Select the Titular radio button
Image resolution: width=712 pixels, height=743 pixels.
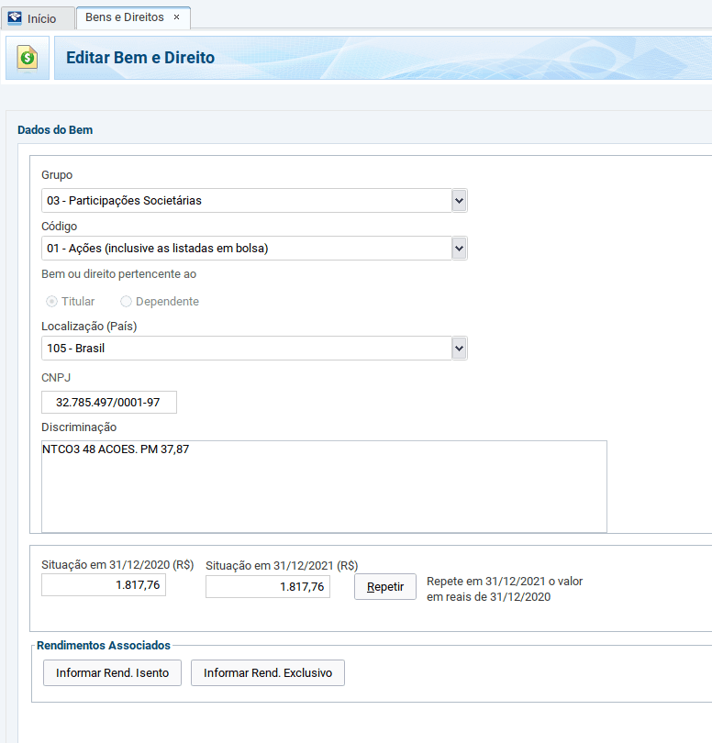(x=51, y=302)
